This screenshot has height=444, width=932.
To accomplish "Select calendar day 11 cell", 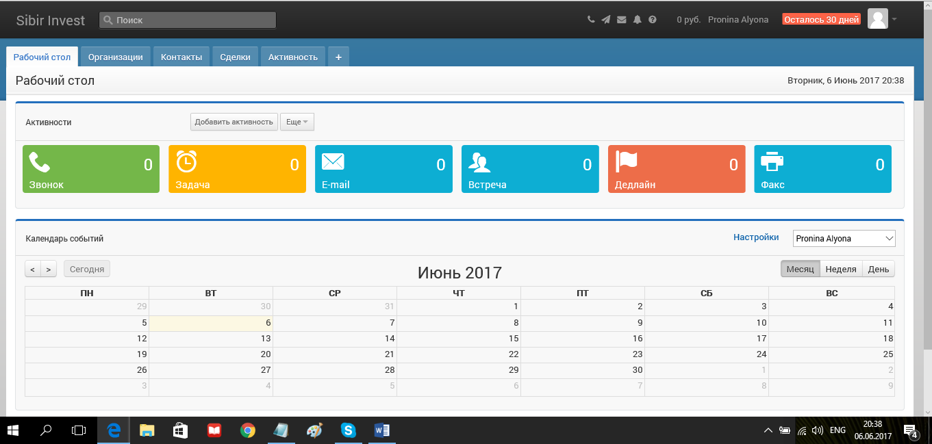I will [831, 323].
